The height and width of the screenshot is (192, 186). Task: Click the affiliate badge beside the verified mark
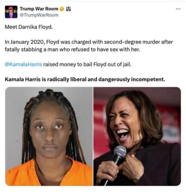69,9
